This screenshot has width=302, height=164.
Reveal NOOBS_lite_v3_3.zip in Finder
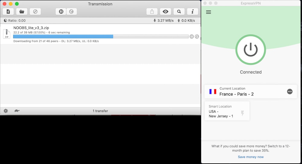click(197, 37)
